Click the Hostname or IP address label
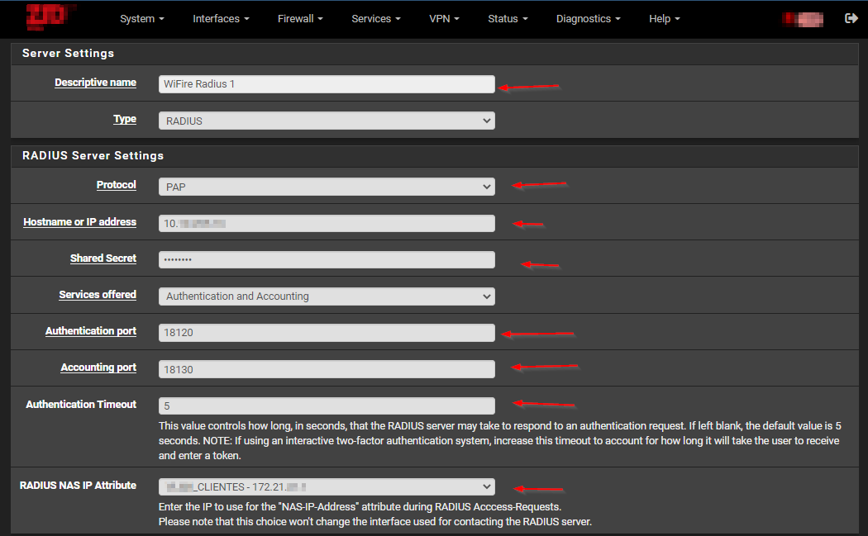The height and width of the screenshot is (536, 868). tap(79, 222)
